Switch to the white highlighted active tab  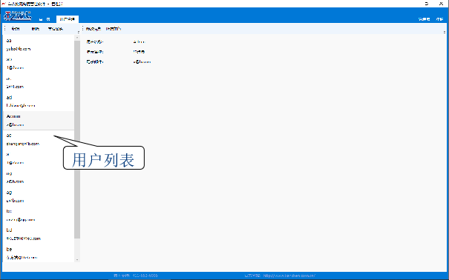coord(68,19)
